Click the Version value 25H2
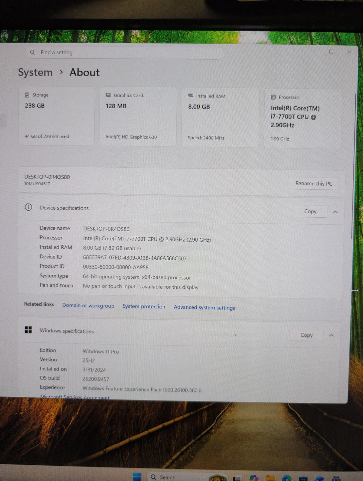Viewport: 363px width, 481px height. pos(89,361)
